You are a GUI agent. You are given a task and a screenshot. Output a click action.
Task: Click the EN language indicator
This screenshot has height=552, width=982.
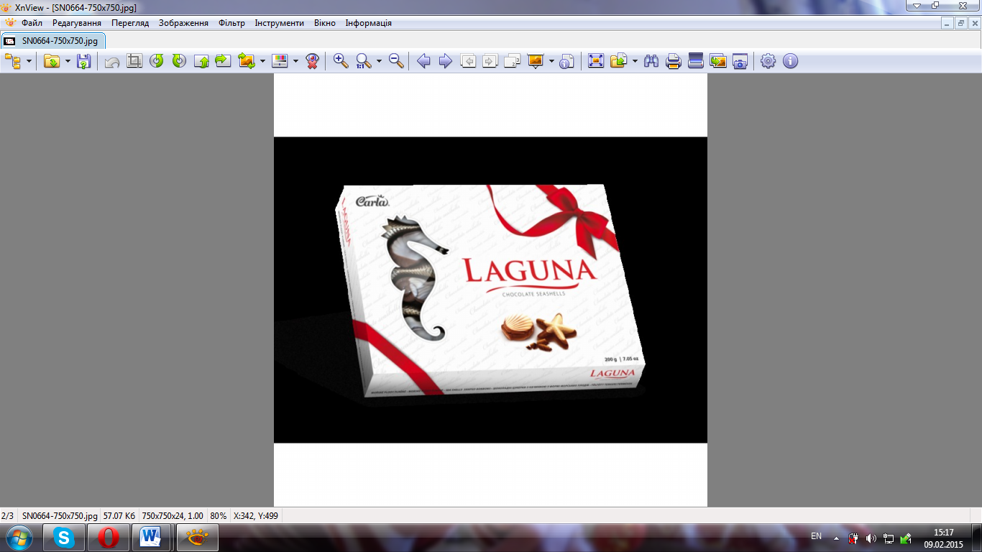point(816,536)
